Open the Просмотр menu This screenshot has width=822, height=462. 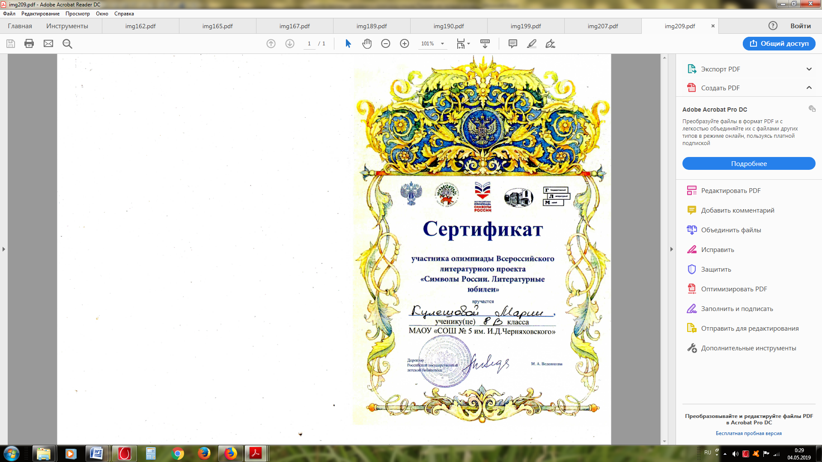(x=77, y=14)
